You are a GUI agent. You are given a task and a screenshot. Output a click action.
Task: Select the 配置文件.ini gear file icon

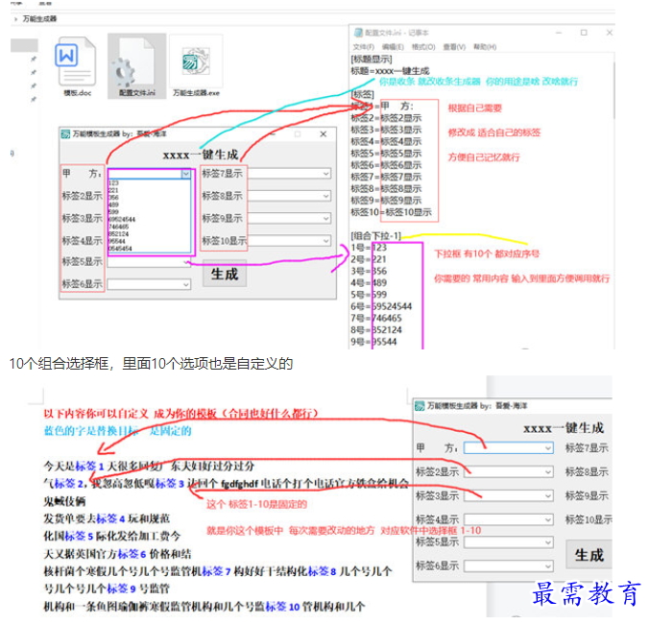click(136, 66)
